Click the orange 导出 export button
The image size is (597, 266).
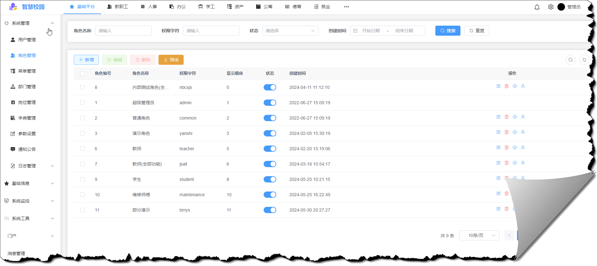coord(171,60)
